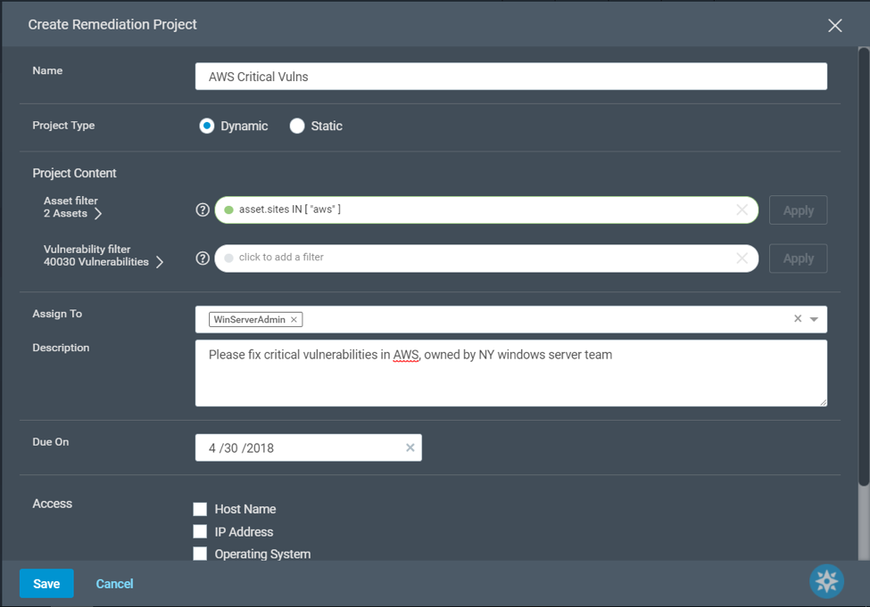
Task: Remove the WinServerAdmin assignee tag
Action: pos(294,319)
